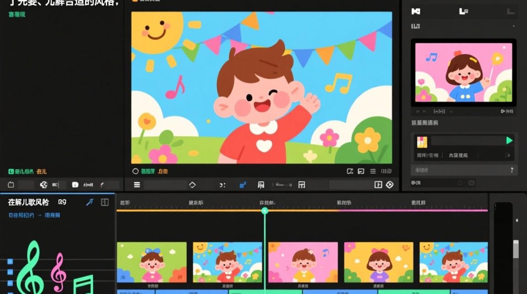Click the three-line list icon at preview bottom-right
Image resolution: width=527 pixels, height=294 pixels.
click(x=373, y=171)
